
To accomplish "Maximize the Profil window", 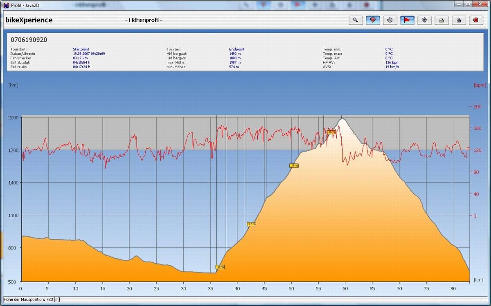I will click(x=467, y=4).
